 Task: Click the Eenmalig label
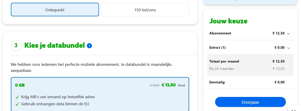(217, 82)
